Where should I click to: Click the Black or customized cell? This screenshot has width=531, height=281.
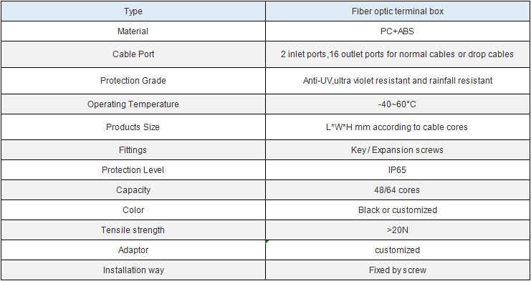tap(398, 209)
